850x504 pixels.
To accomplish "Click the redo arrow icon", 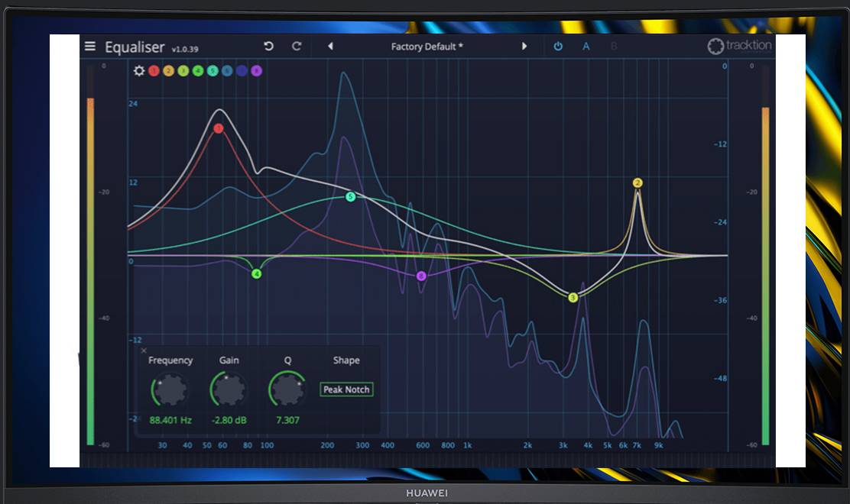I will (297, 46).
